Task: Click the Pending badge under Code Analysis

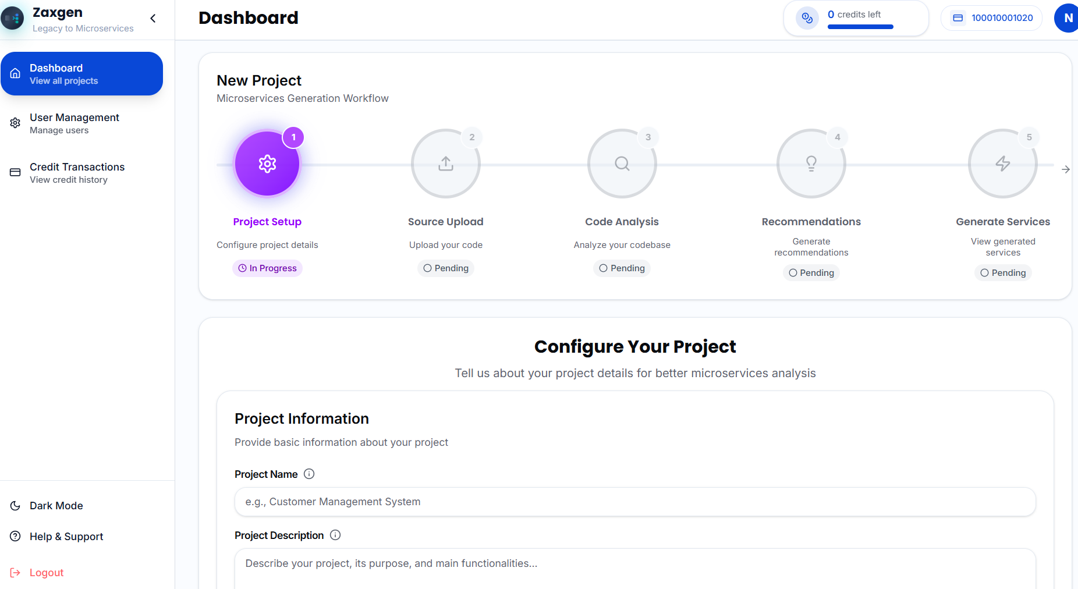Action: [x=622, y=268]
